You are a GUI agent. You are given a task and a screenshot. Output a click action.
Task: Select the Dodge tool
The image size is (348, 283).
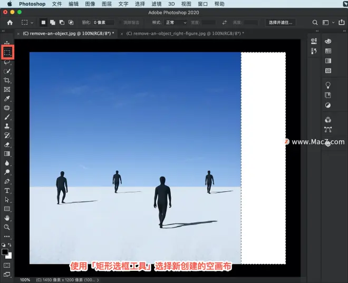(x=7, y=172)
